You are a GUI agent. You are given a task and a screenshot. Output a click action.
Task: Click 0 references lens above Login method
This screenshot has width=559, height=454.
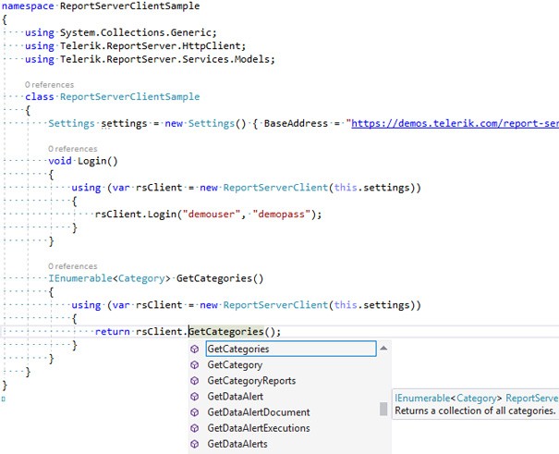click(73, 149)
